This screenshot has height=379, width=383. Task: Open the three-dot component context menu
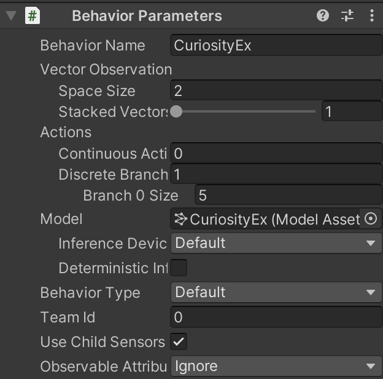(372, 16)
